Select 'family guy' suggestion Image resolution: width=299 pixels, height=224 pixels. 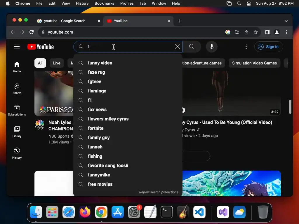(x=128, y=138)
